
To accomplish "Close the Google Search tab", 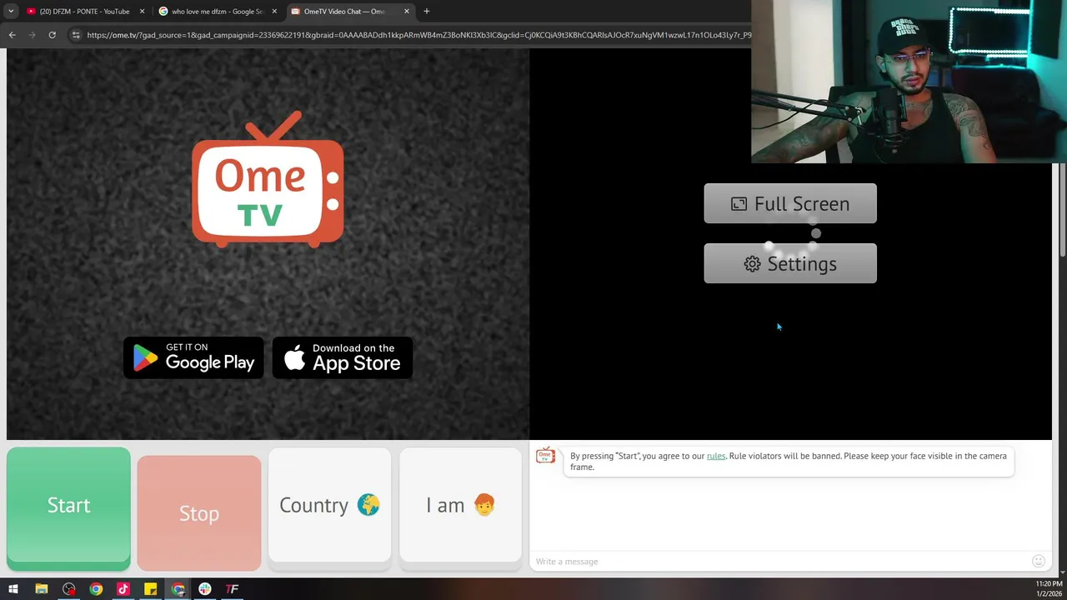I will tap(274, 12).
